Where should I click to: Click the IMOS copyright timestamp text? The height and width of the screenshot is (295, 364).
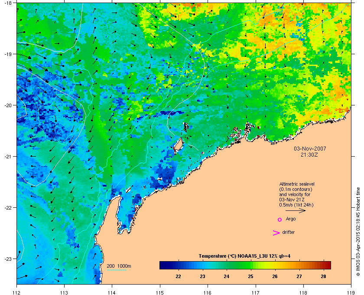(358, 232)
